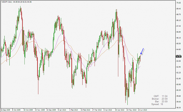183x112 pixels.
Task: Click the 59.00 price axis label
Action: coord(179,102)
